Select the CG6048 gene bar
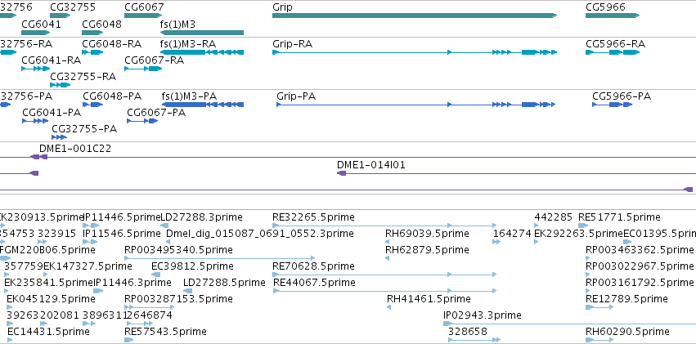The width and height of the screenshot is (696, 344). pyautogui.click(x=92, y=33)
